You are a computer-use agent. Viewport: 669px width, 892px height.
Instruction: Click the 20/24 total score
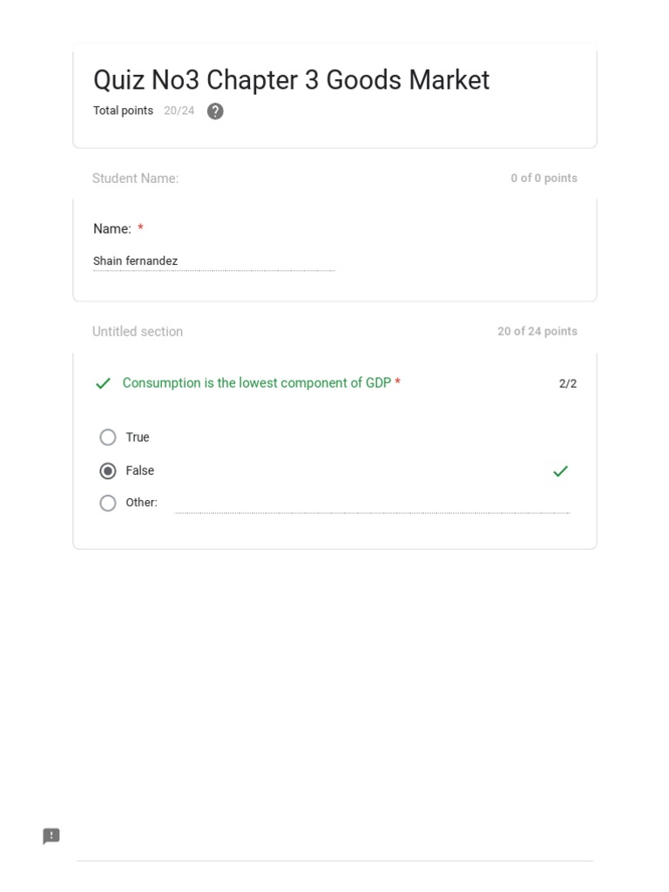179,111
